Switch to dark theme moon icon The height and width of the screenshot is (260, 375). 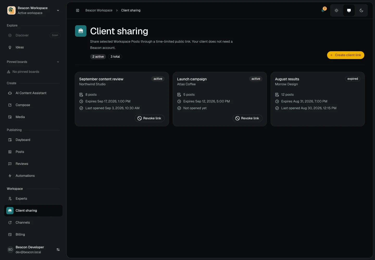[x=361, y=10]
